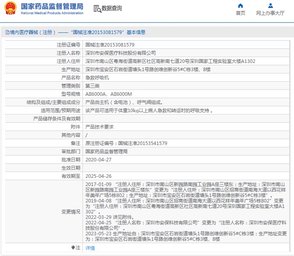Click the 2022-03-29 详见附件 entry
This screenshot has height=256, width=294.
click(110, 217)
